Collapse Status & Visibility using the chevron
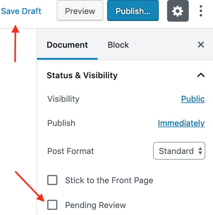Image resolution: width=213 pixels, height=215 pixels. (x=201, y=75)
